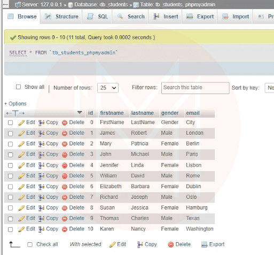274x255 pixels.
Task: Click the Copy icon in Karen's row
Action: 42,229
